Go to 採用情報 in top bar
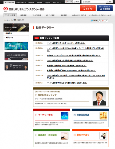This screenshot has width=115, height=149. [39, 3]
